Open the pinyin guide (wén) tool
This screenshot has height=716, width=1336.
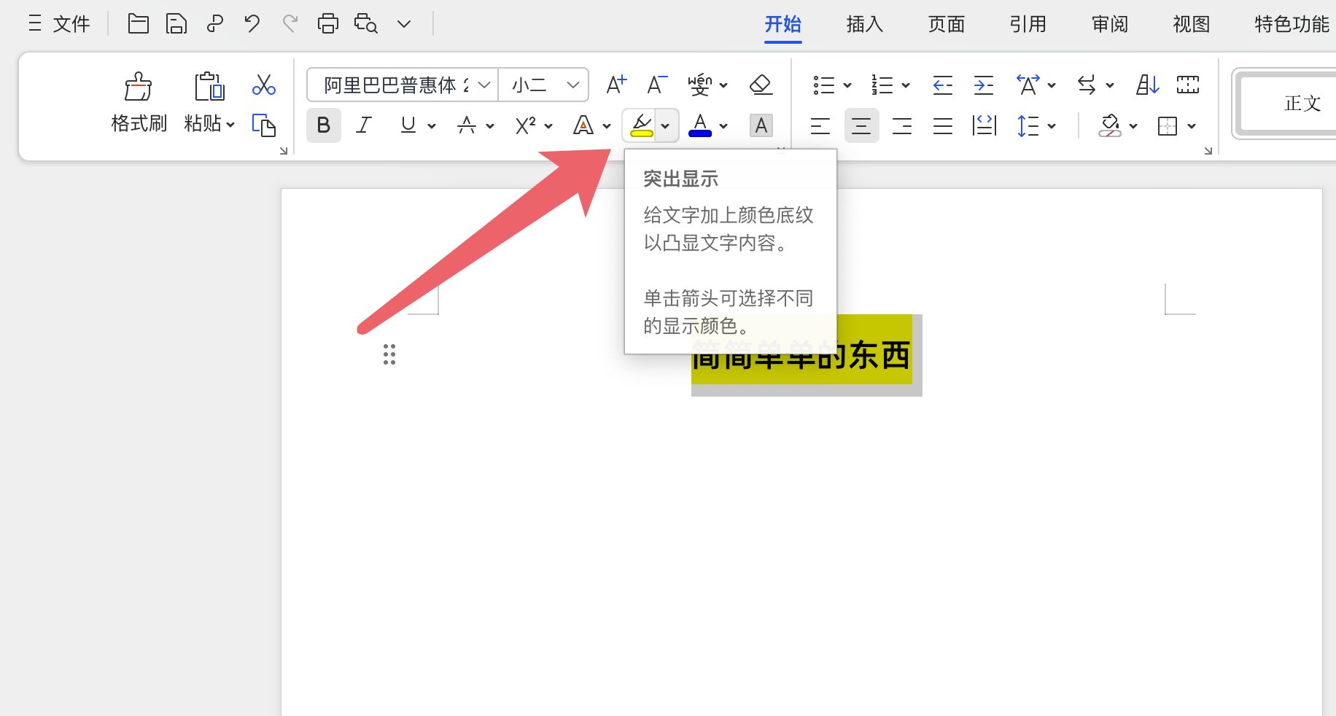(701, 84)
